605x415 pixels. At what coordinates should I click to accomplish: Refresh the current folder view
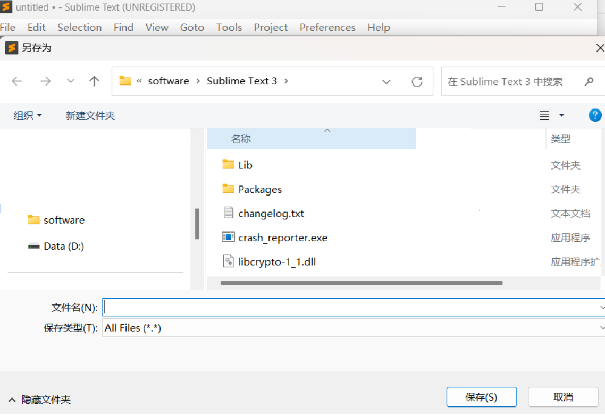pos(417,82)
